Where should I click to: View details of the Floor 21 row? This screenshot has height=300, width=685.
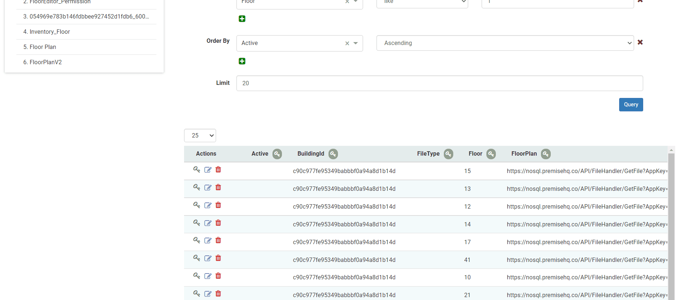click(x=197, y=293)
